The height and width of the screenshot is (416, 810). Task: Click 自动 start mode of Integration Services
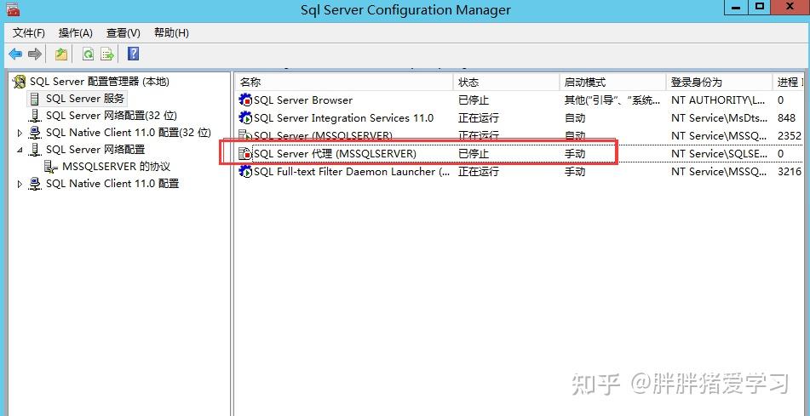(x=575, y=118)
